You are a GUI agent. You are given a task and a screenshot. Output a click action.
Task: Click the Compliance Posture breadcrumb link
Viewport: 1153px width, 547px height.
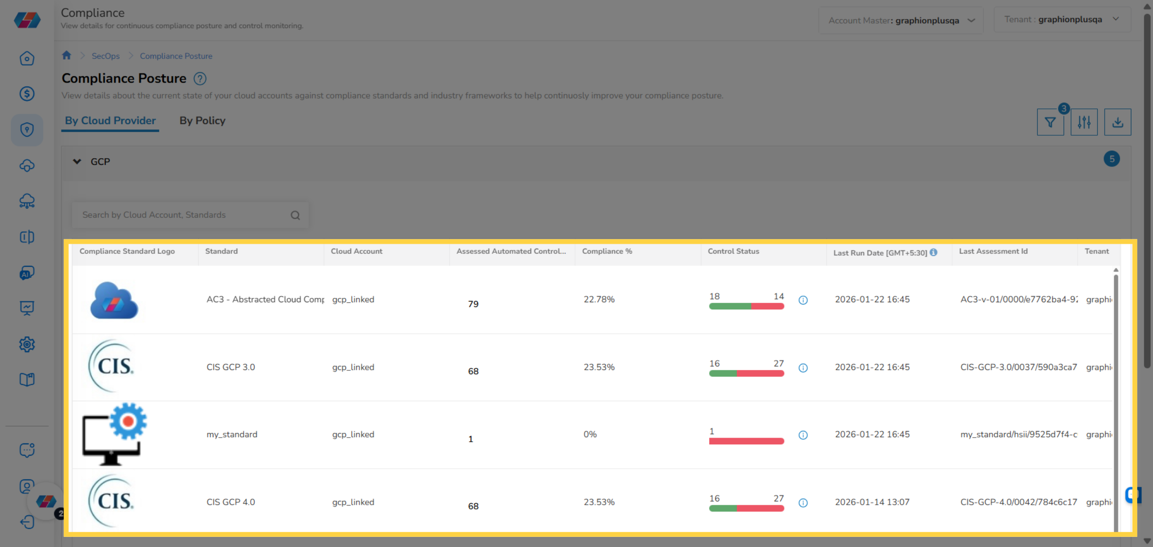click(x=176, y=56)
